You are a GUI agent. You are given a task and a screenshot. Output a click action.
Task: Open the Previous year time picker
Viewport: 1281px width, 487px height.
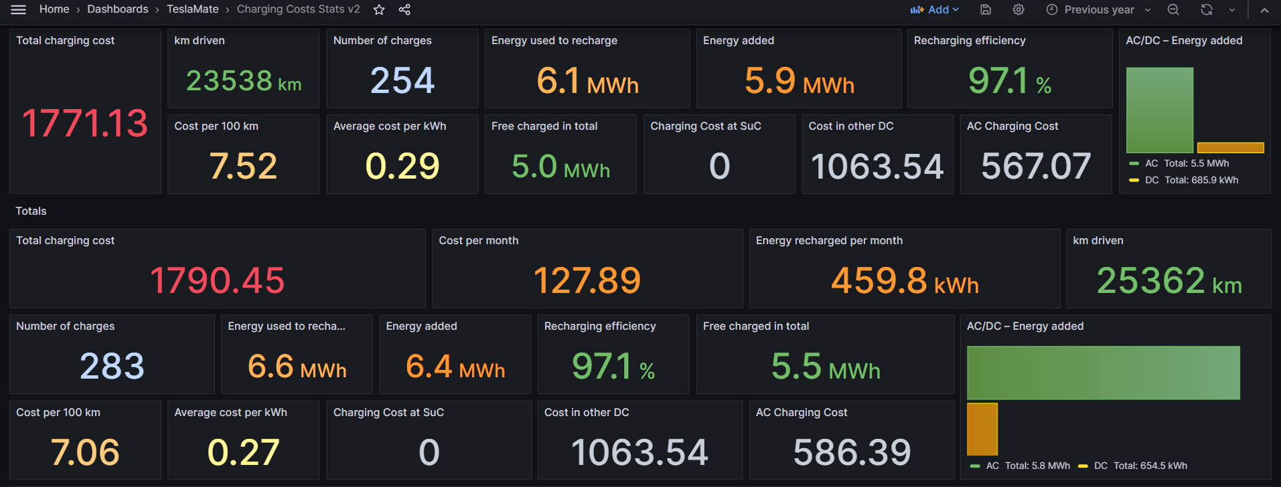[x=1098, y=9]
